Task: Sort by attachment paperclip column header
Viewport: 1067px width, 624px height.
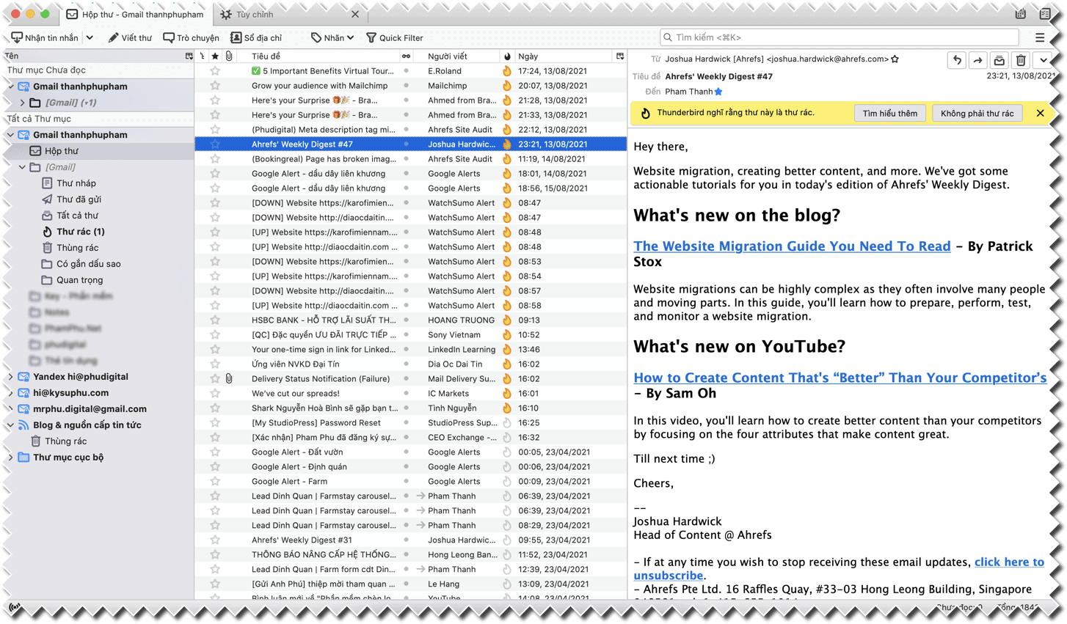Action: coord(229,56)
